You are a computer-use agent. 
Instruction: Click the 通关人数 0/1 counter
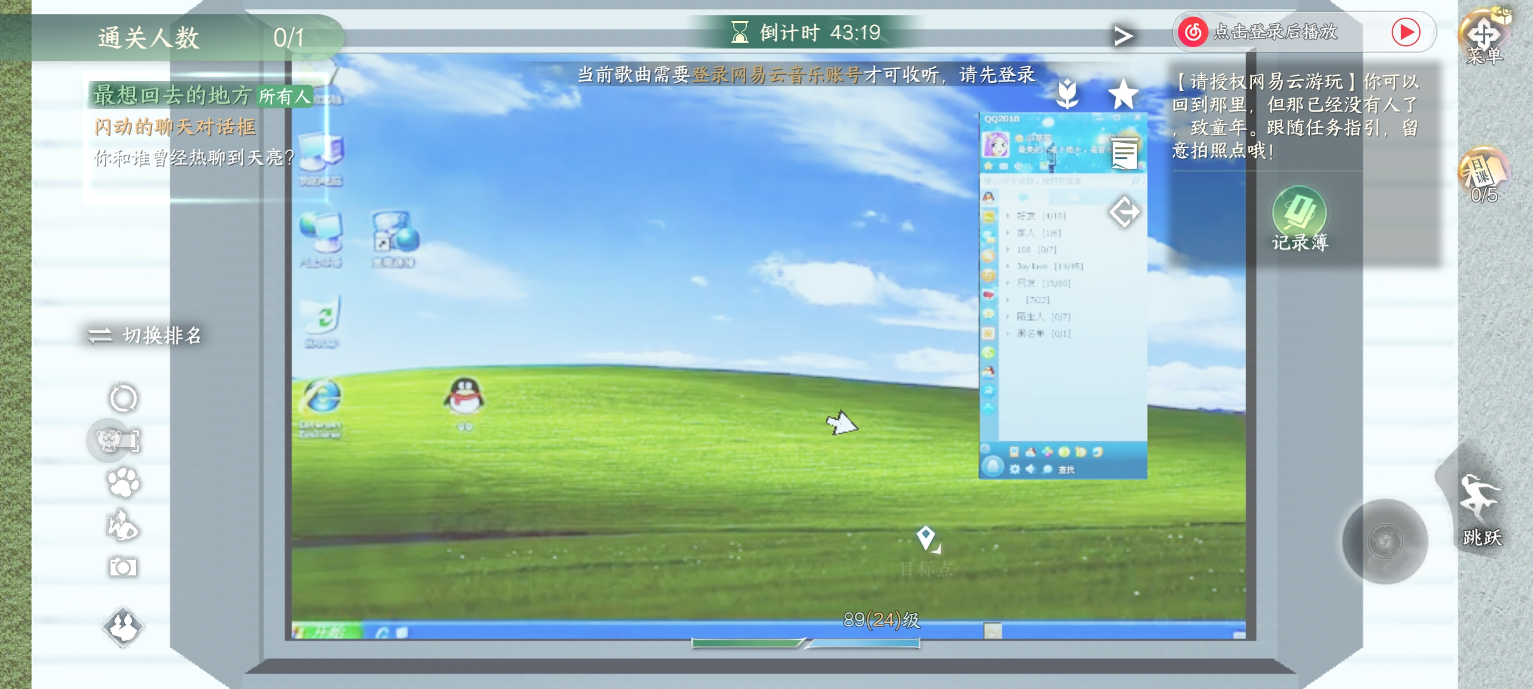201,38
